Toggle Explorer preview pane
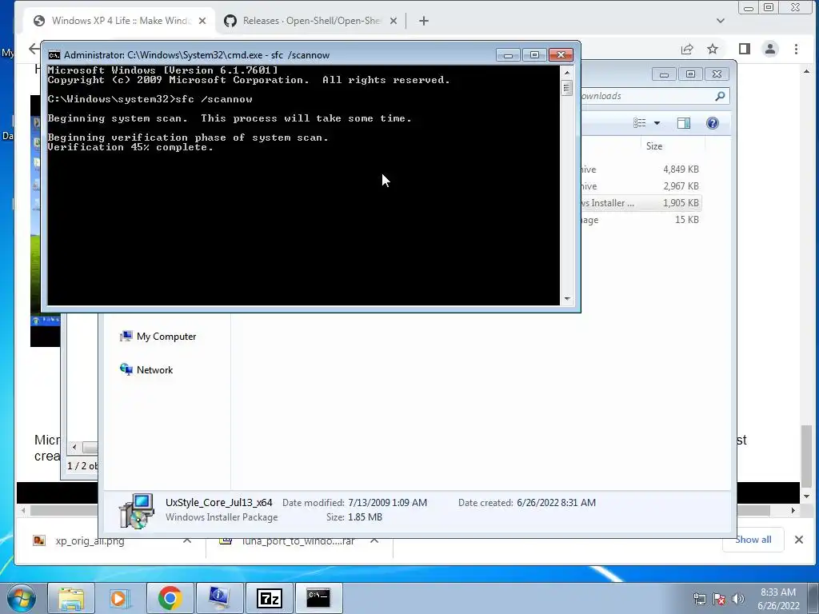 click(x=683, y=122)
